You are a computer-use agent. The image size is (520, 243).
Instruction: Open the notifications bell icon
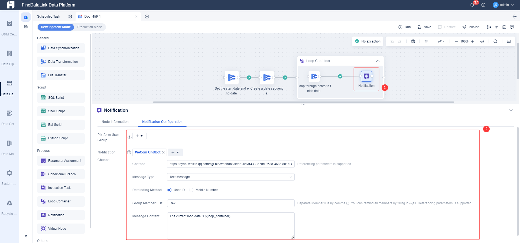(472, 5)
